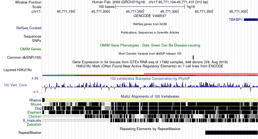This screenshot has width=258, height=139.
Task: Click the GENCODE V49lift37 track title
Action: (x=150, y=16)
